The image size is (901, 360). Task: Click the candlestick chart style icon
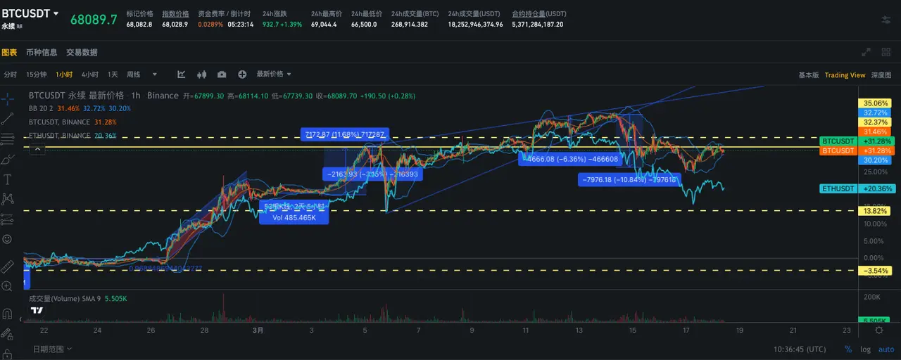pyautogui.click(x=202, y=75)
